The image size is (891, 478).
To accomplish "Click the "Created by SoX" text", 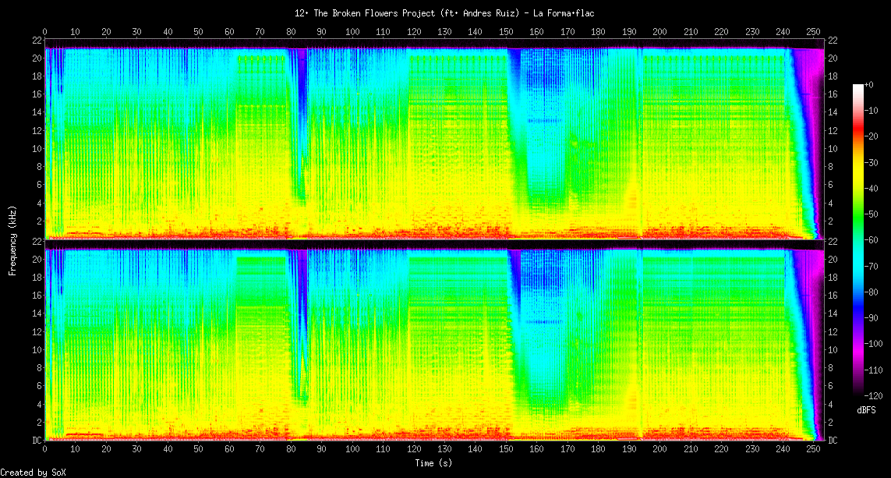I will 33,473.
